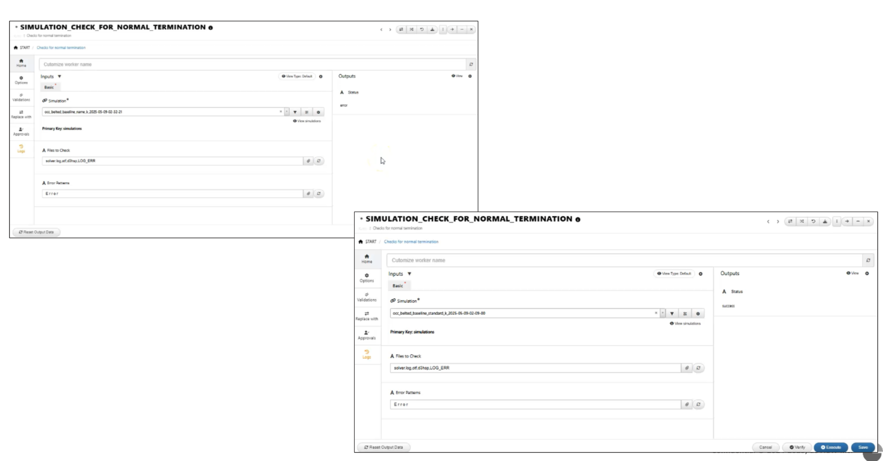Toggle View simulations in error-status window
The image size is (883, 461).
pyautogui.click(x=307, y=121)
